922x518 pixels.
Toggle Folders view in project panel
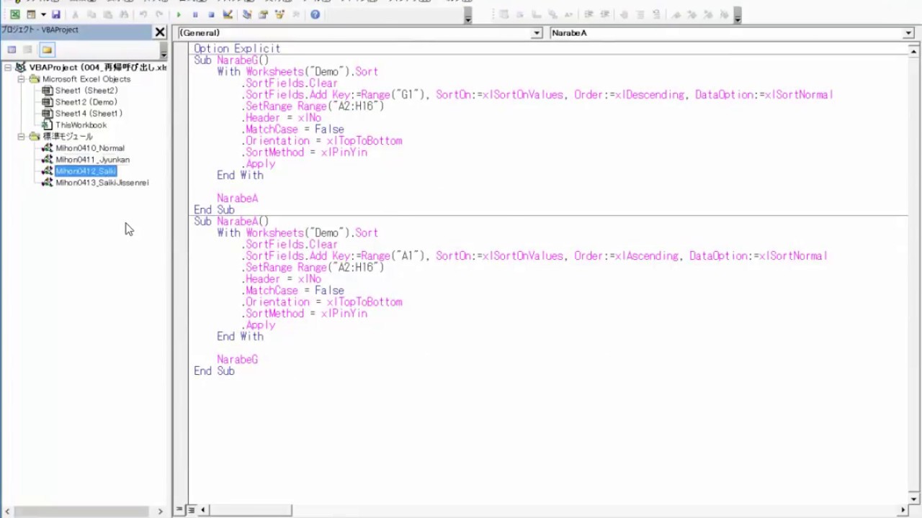pyautogui.click(x=47, y=50)
